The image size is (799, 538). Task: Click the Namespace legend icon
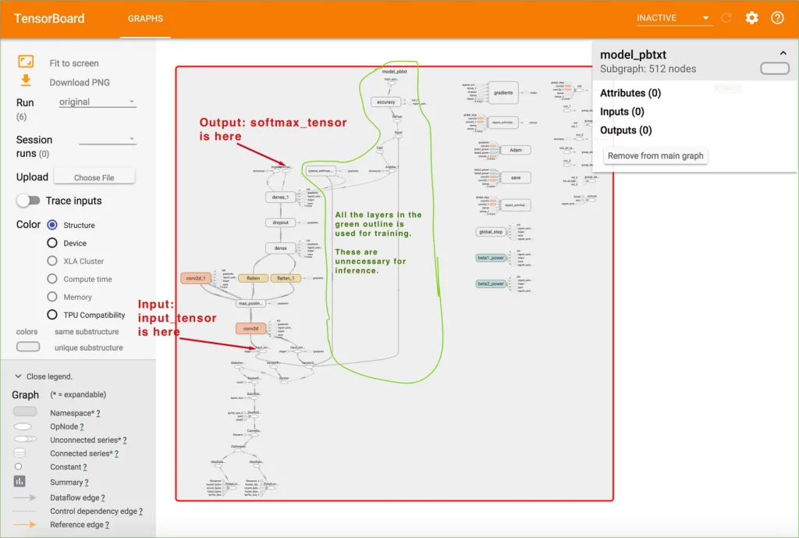click(x=24, y=412)
